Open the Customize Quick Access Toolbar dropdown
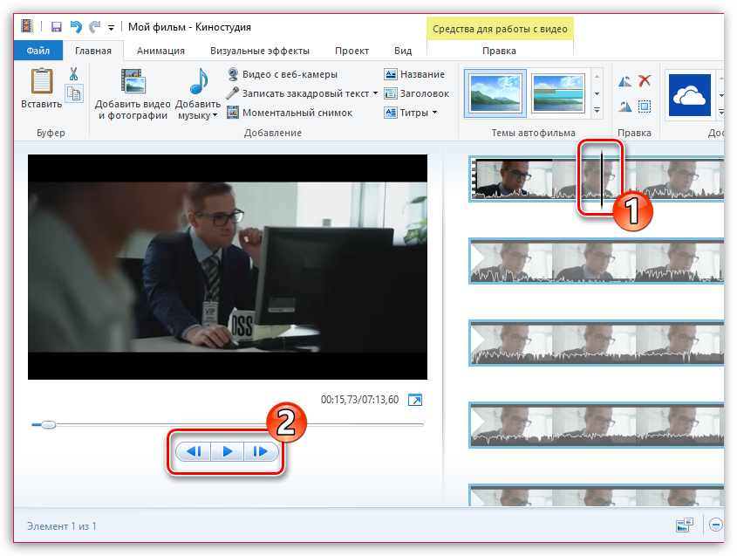The image size is (737, 556). coord(111,28)
